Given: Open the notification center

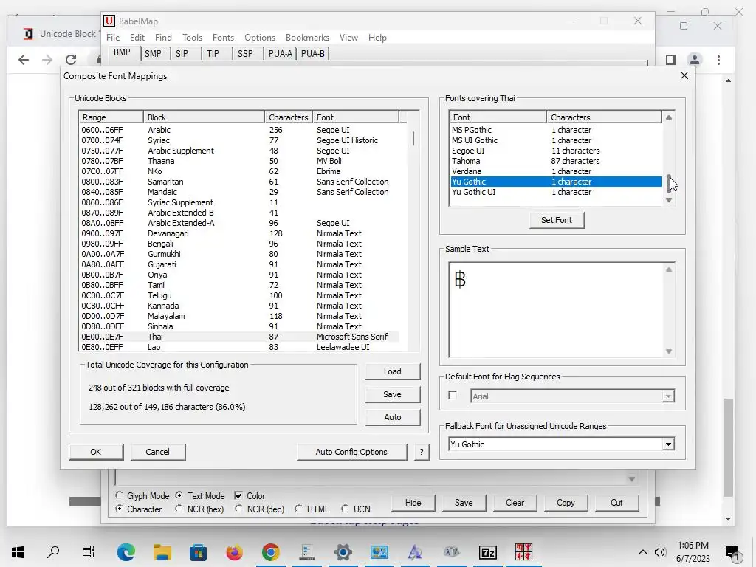Looking at the screenshot, I should 732,553.
